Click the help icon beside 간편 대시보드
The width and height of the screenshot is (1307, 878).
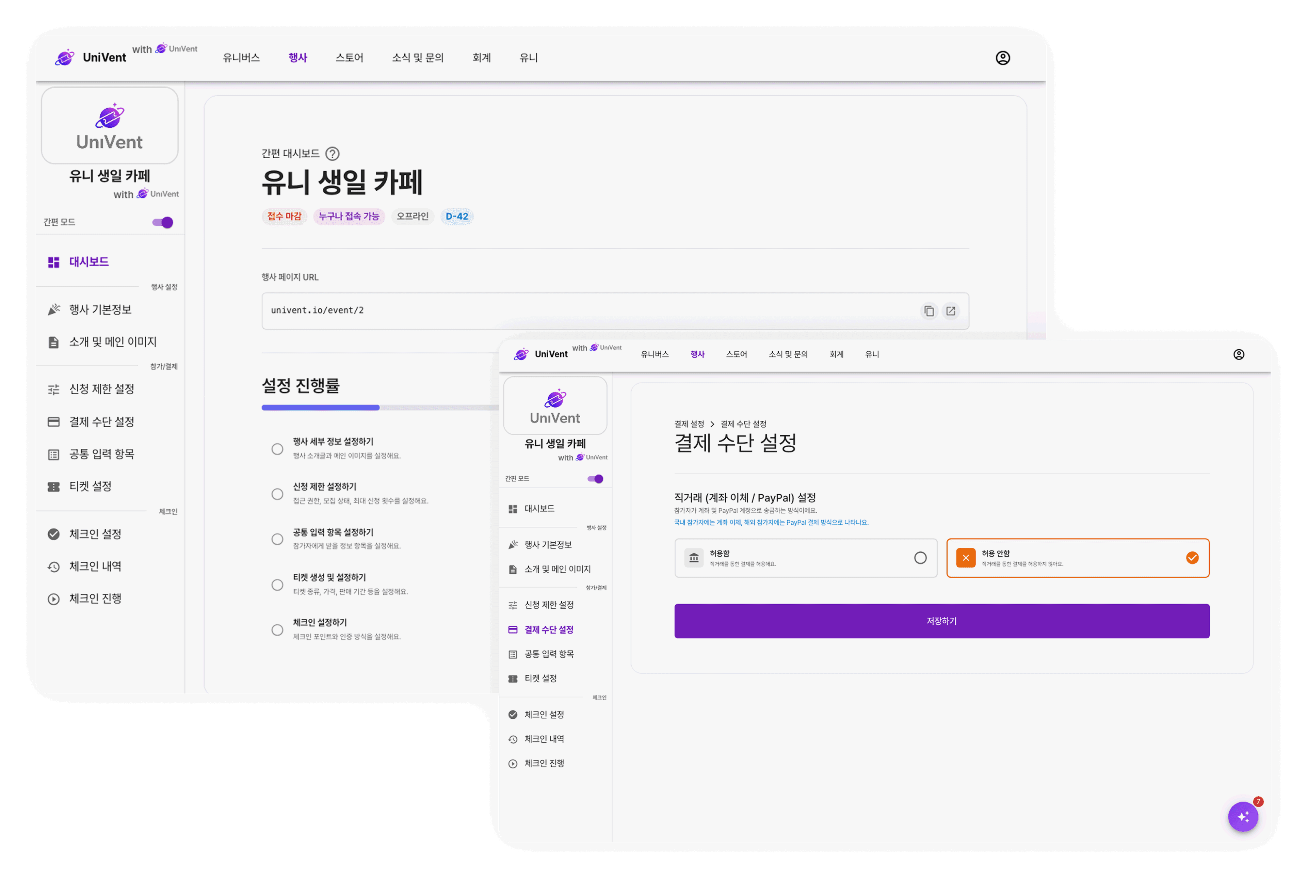point(333,154)
